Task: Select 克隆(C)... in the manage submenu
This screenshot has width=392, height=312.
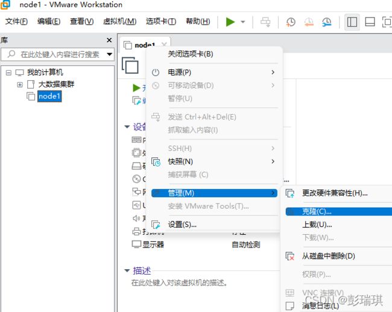Action: [x=339, y=212]
